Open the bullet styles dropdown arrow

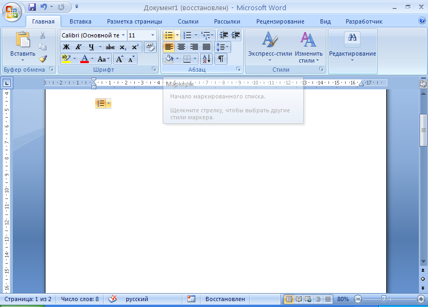click(178, 35)
